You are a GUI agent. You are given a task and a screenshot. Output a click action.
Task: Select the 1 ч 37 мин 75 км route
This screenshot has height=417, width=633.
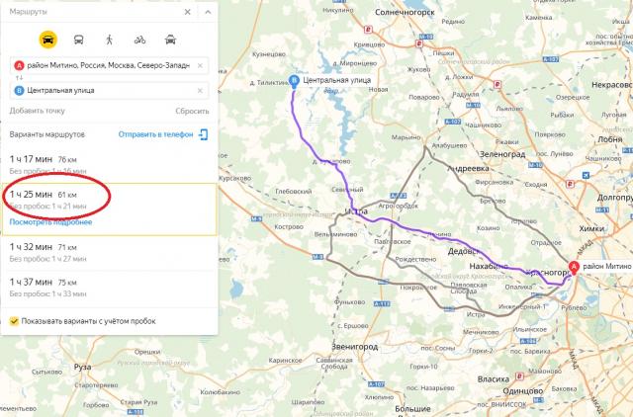109,288
